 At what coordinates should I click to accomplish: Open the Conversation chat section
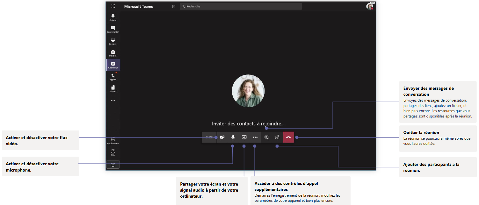(113, 29)
